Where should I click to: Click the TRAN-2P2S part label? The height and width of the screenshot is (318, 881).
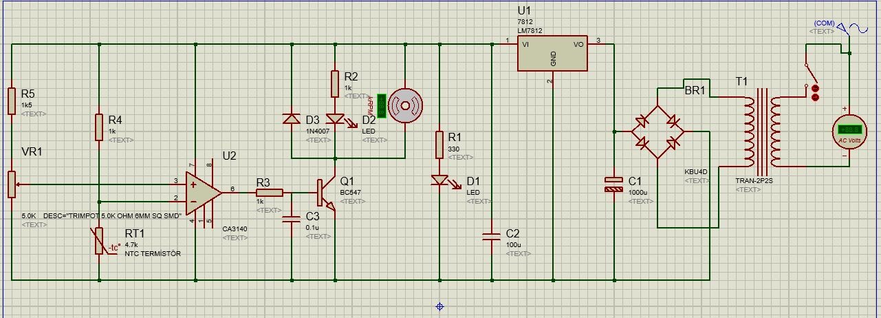754,180
